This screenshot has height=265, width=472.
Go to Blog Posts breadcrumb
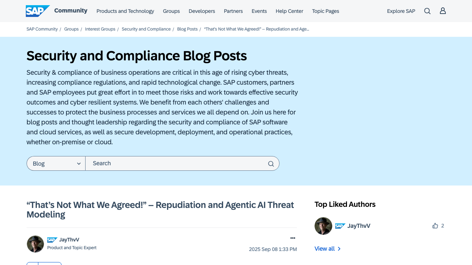coord(187,29)
